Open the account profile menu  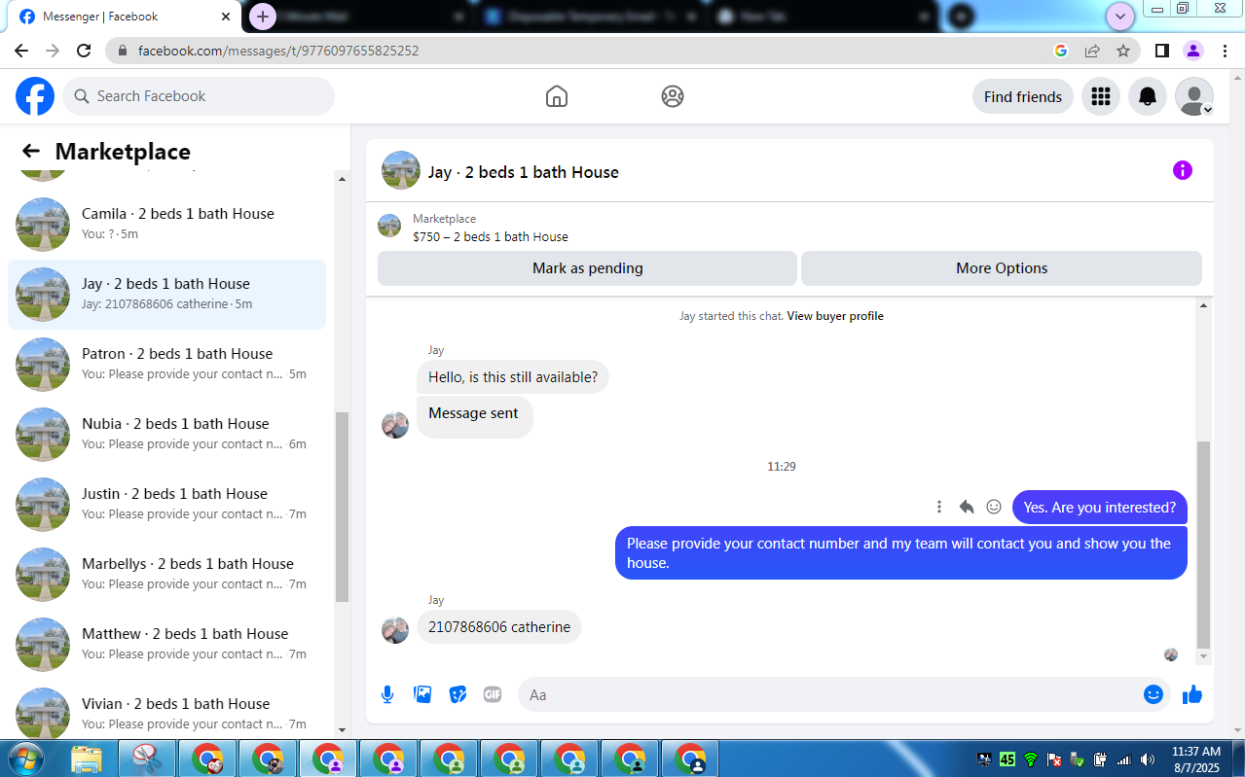point(1194,96)
